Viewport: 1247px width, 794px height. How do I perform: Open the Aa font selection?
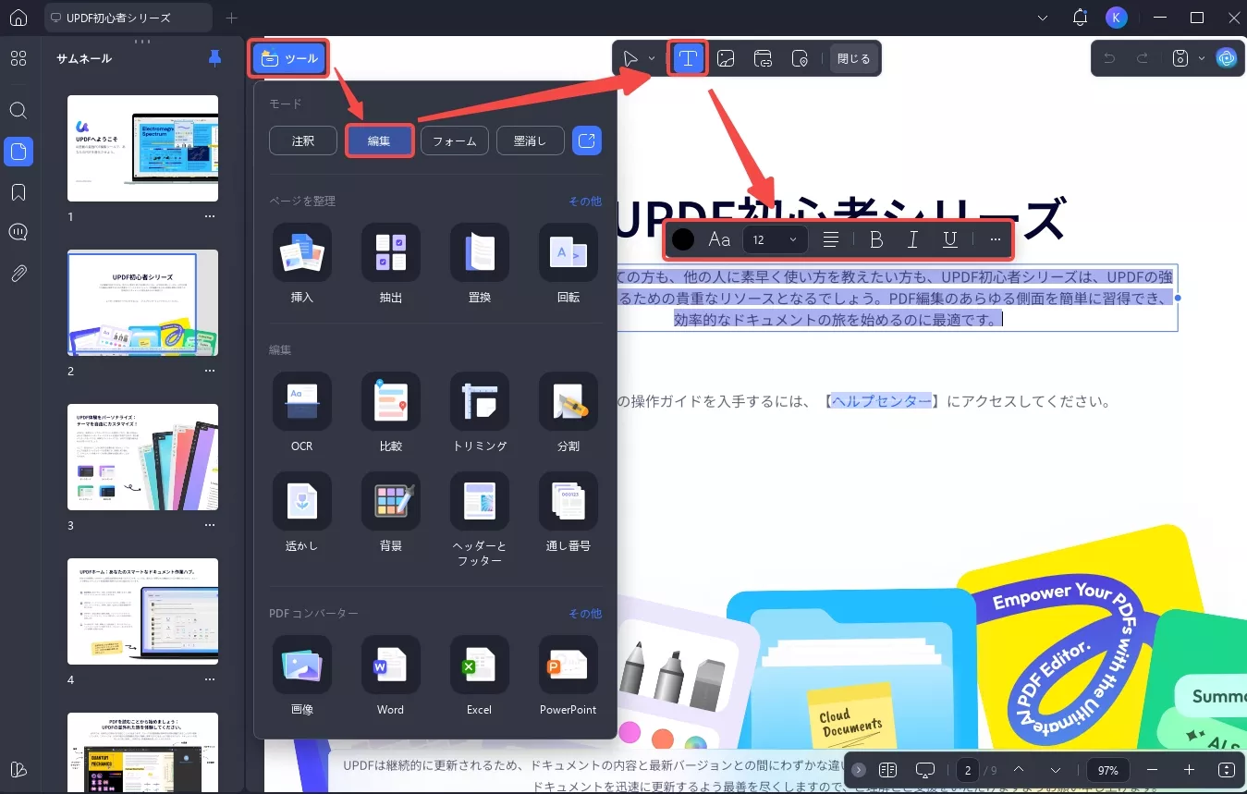719,239
